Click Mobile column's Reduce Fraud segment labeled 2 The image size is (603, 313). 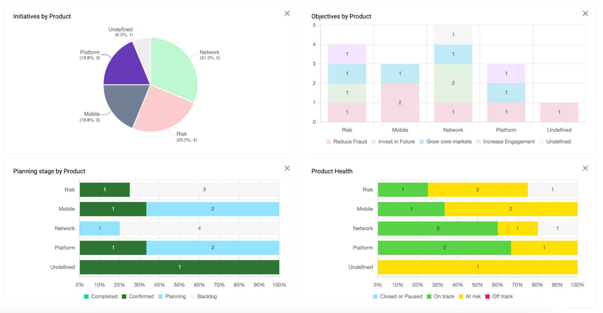[x=400, y=103]
